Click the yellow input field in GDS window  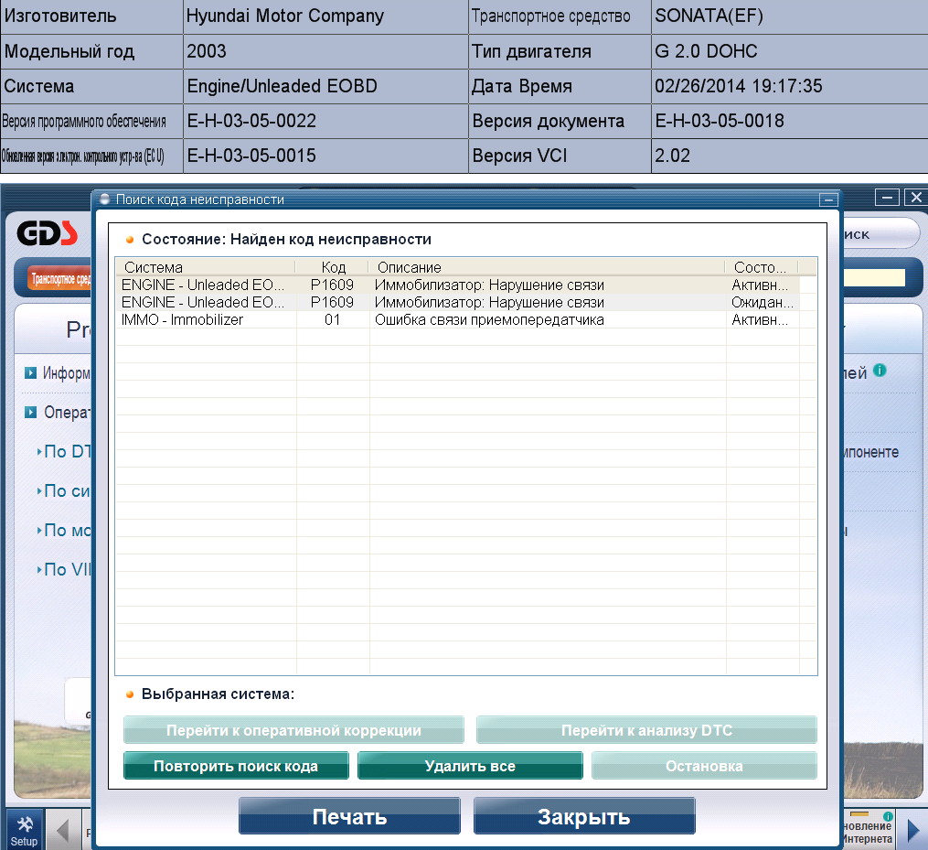pyautogui.click(x=875, y=278)
